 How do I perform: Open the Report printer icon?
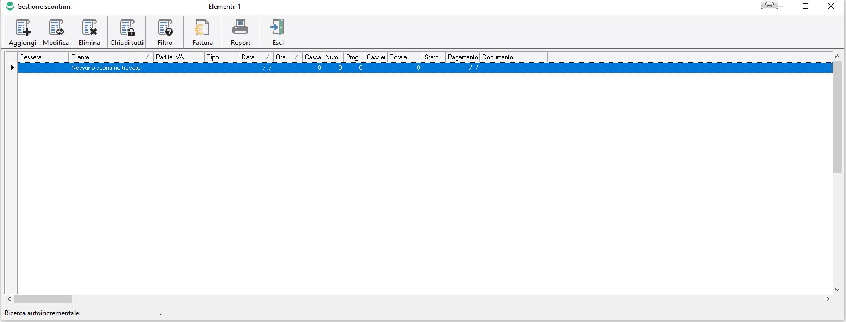pos(240,28)
